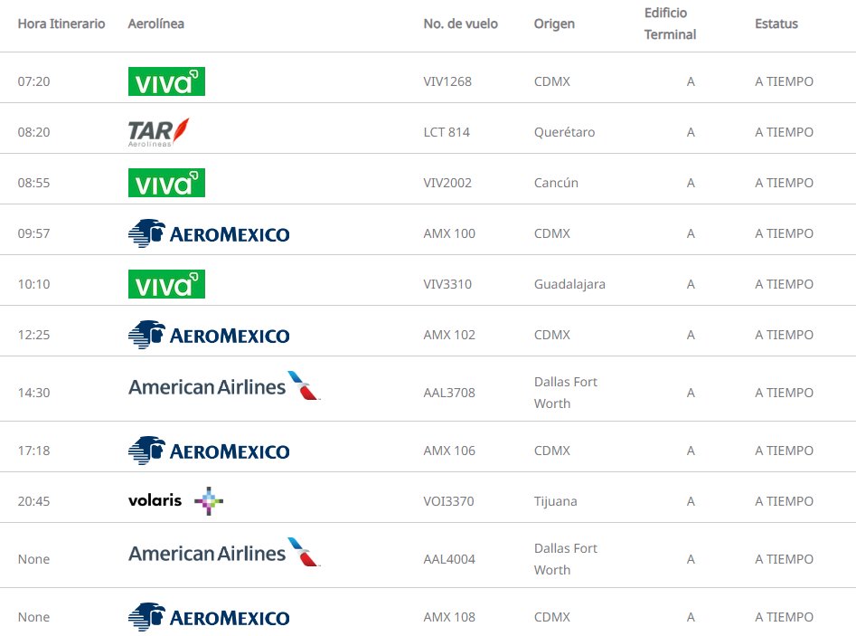Click the Querétaro origin cell
Image resolution: width=856 pixels, height=636 pixels.
564,132
